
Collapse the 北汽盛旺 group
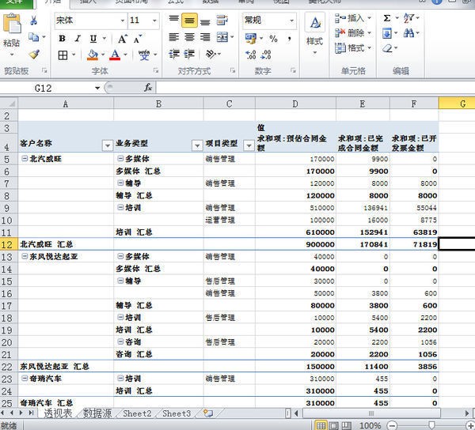(24, 159)
